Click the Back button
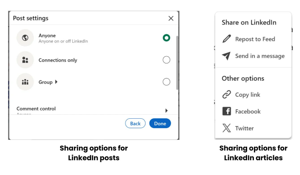The image size is (300, 175). (x=135, y=123)
